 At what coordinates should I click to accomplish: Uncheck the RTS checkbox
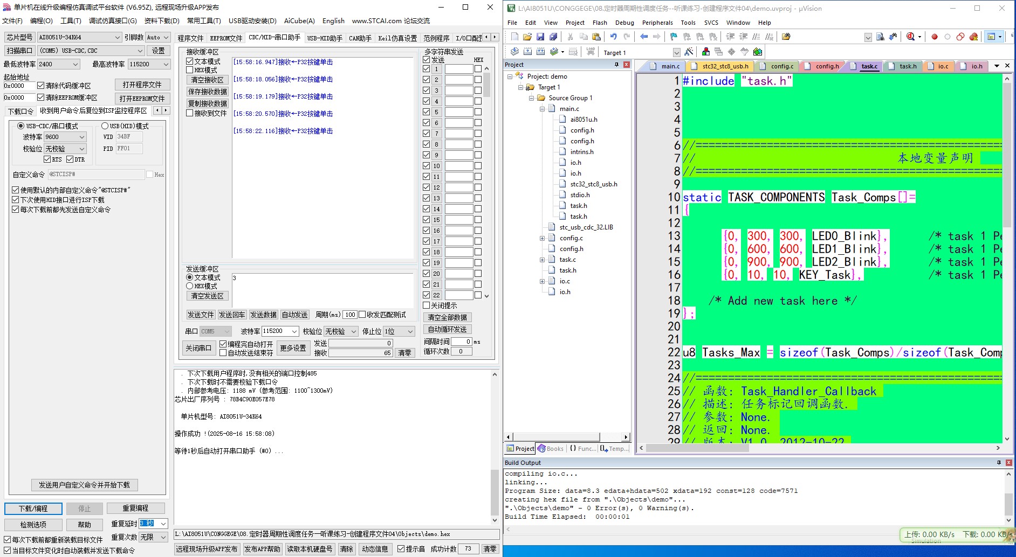click(x=47, y=159)
